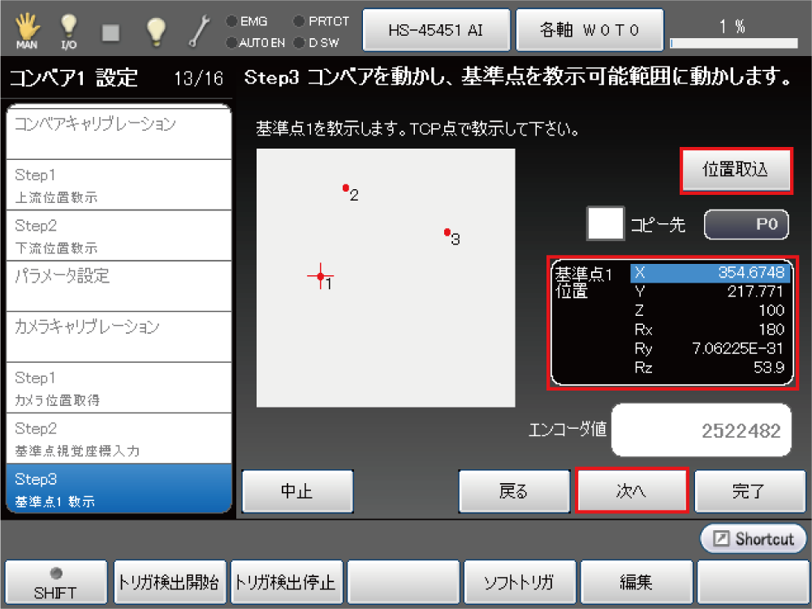Click the 次へ button
This screenshot has height=609, width=812.
pos(632,491)
